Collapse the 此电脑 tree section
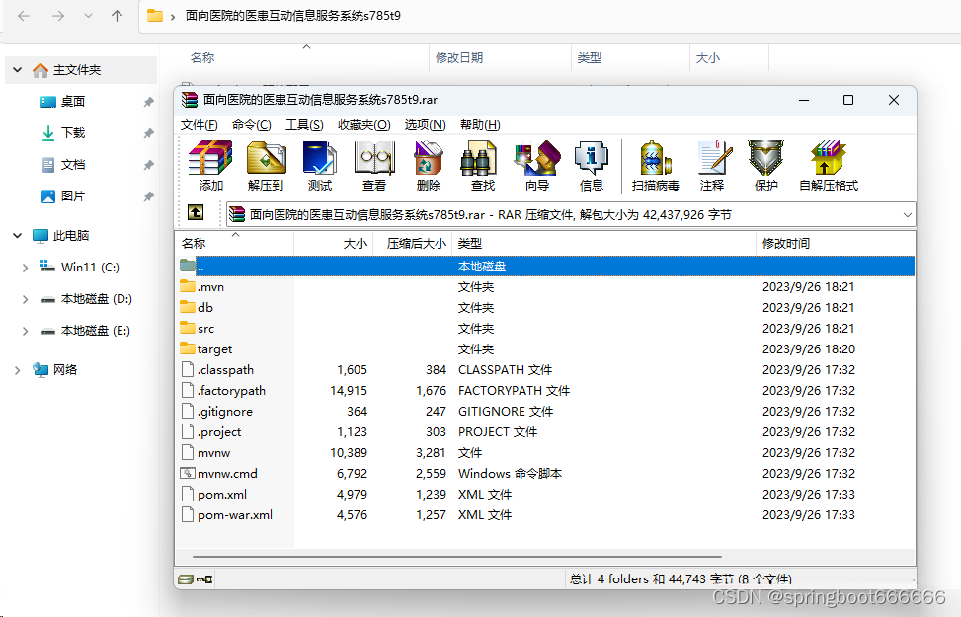 coord(18,235)
